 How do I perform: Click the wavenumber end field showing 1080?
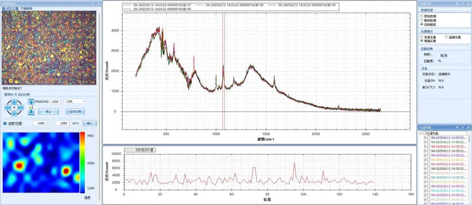(62, 123)
